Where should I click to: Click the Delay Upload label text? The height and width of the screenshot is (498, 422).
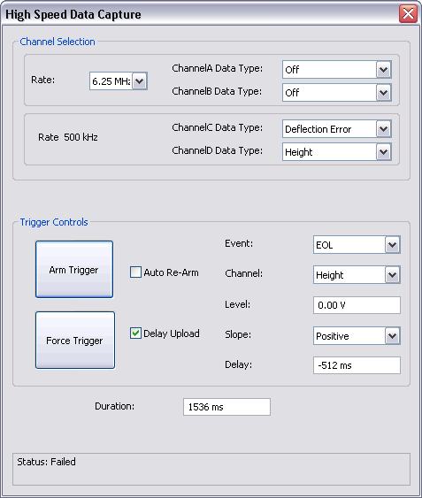click(172, 333)
